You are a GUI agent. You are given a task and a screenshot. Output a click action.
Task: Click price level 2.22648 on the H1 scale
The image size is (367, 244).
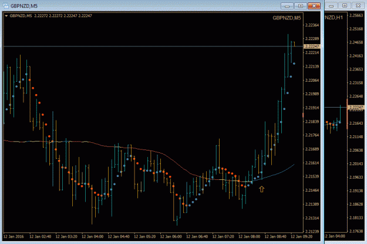tap(356, 96)
